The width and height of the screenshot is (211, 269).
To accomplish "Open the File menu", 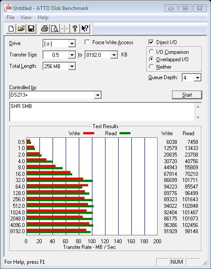I will tap(11, 17).
